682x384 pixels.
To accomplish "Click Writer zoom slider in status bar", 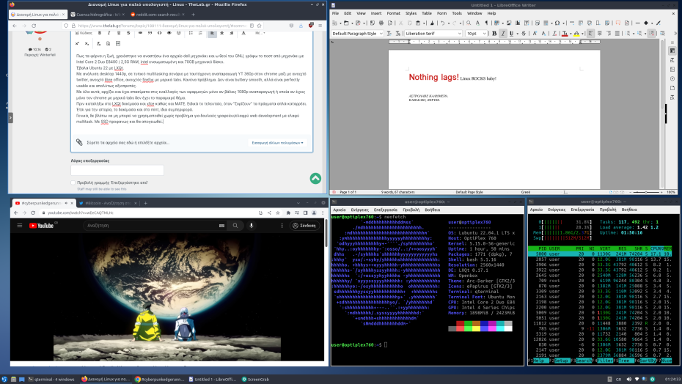I will [648, 192].
